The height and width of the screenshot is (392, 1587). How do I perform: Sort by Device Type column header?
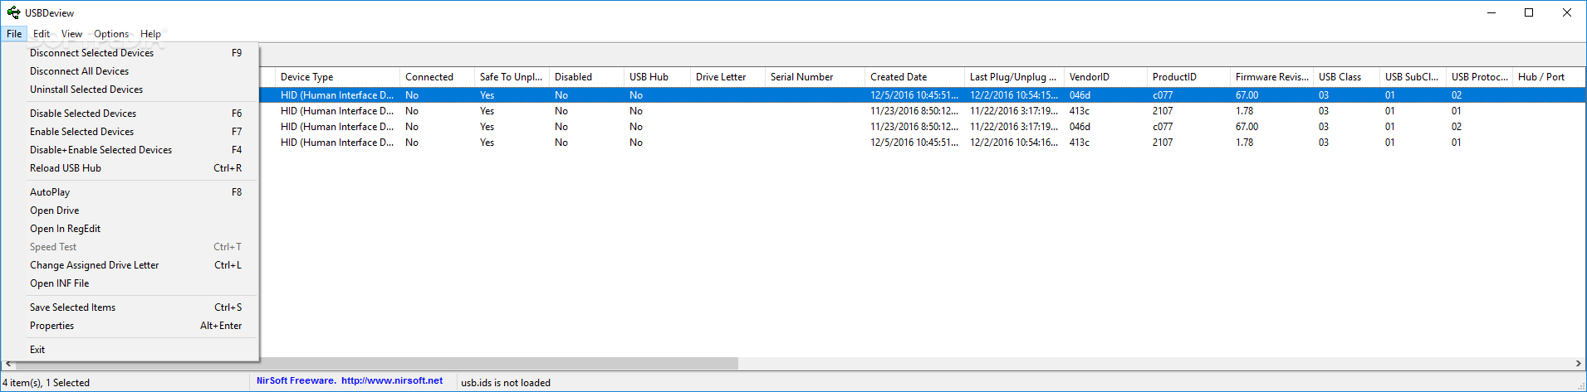(337, 77)
